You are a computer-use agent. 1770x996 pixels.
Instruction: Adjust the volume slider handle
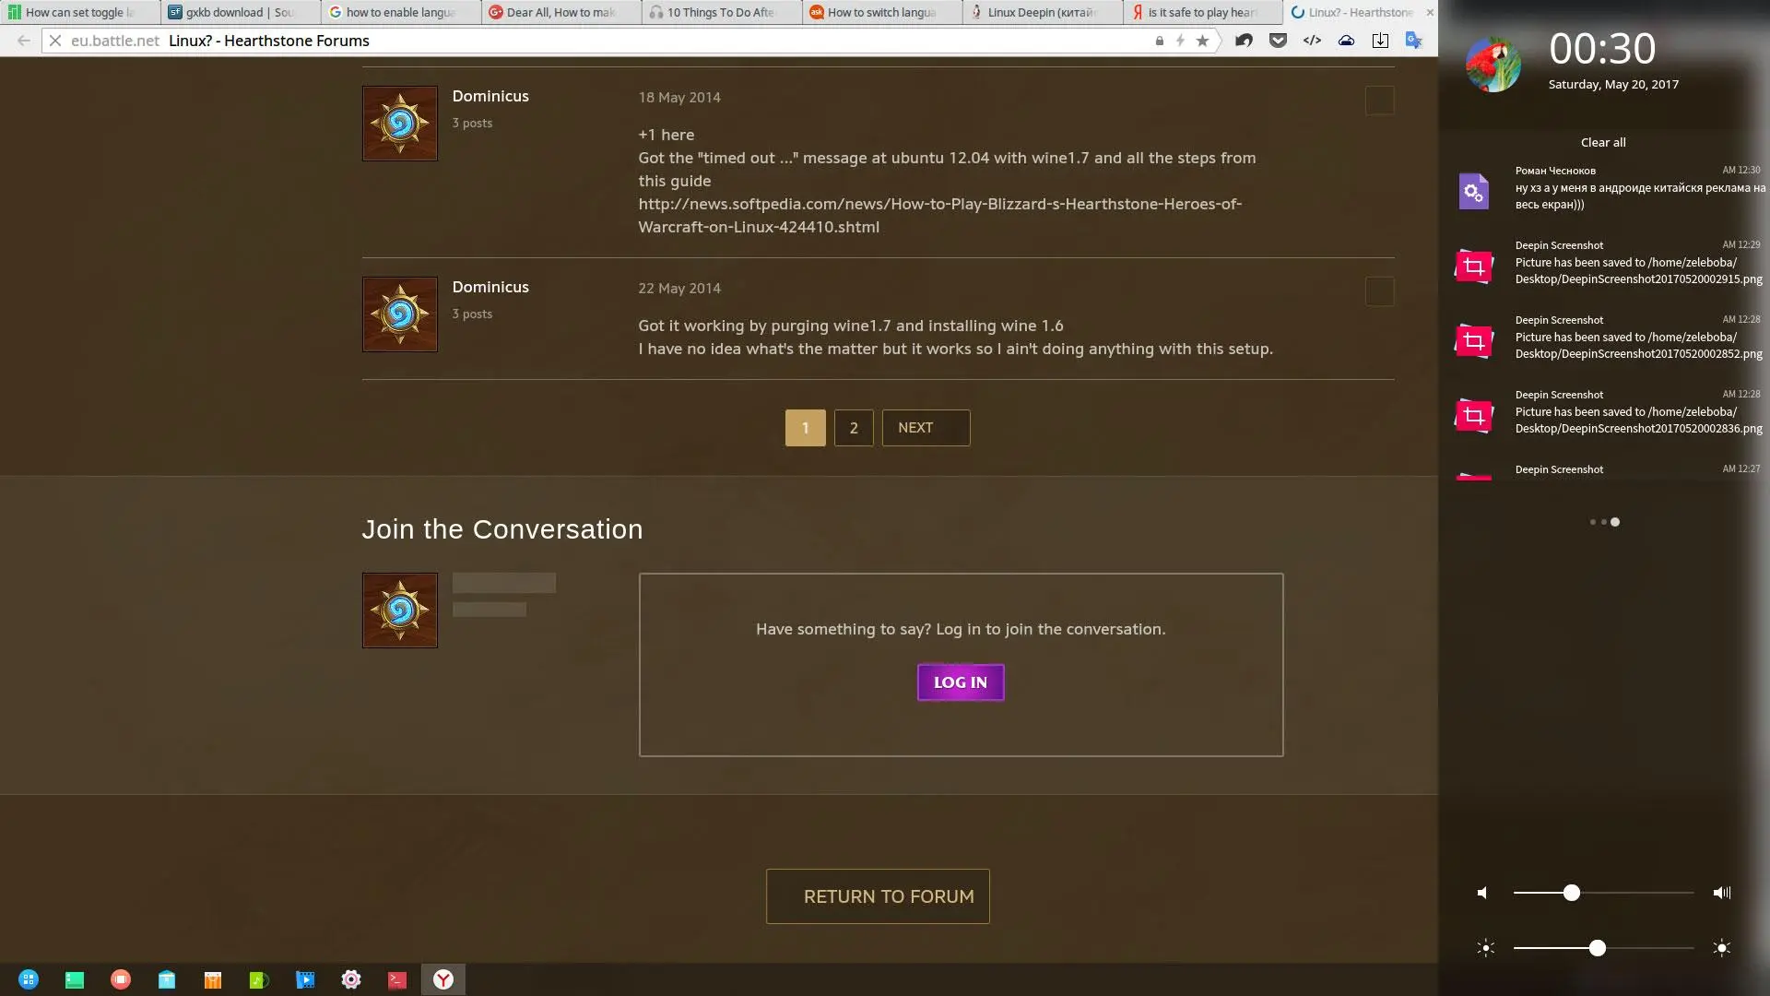1572,893
